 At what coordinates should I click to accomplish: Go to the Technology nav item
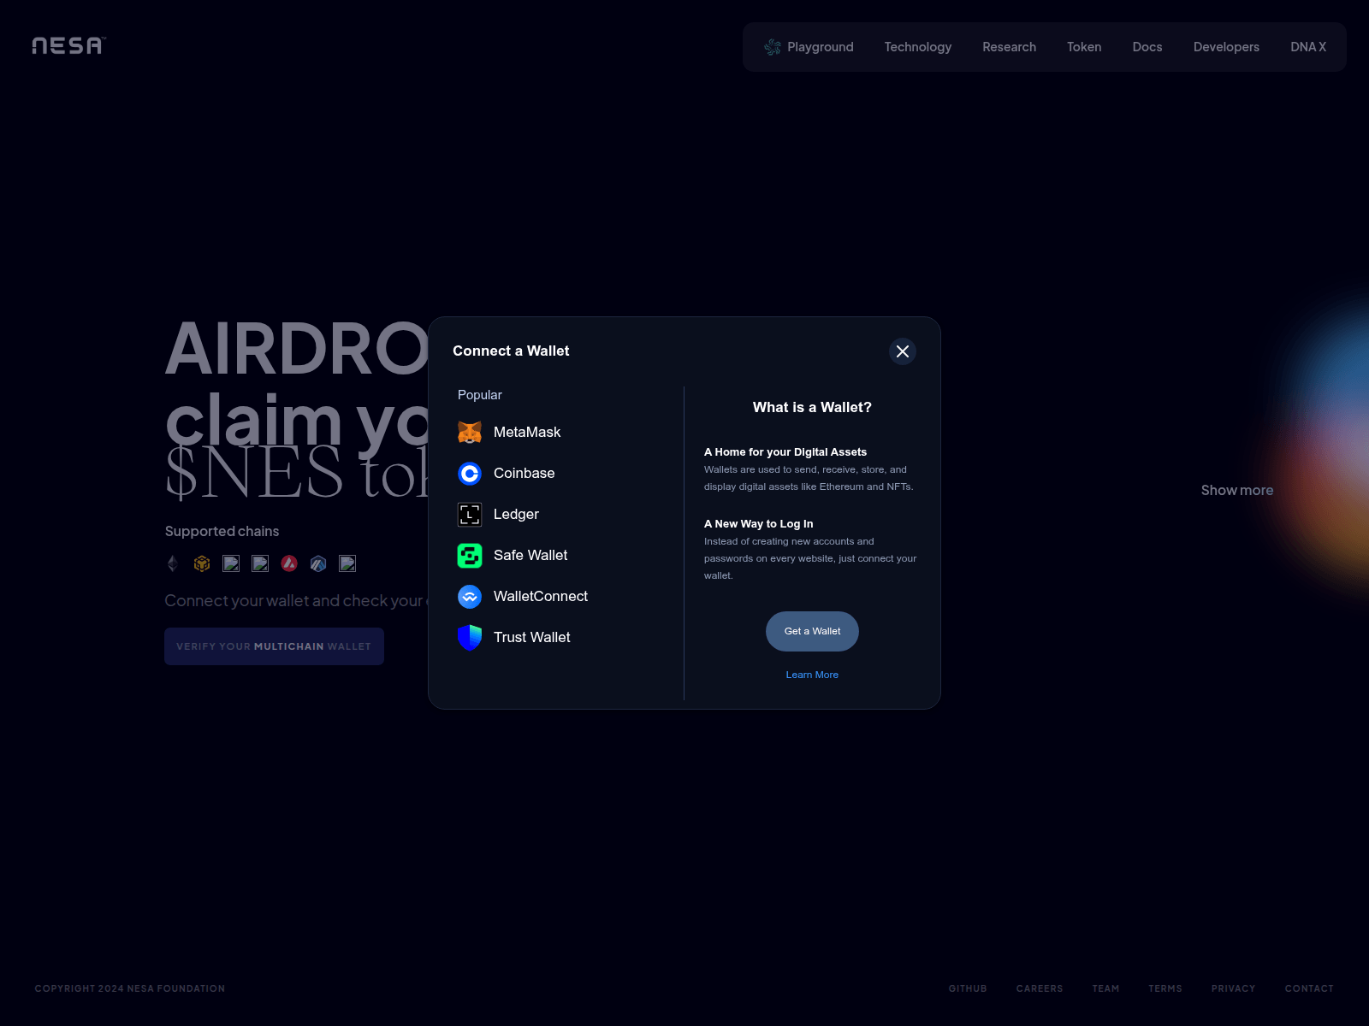[917, 47]
